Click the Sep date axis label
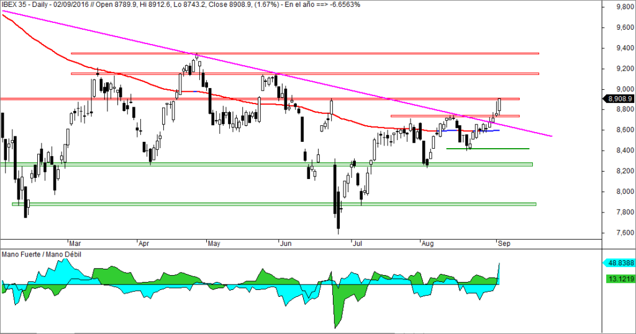 (x=504, y=244)
